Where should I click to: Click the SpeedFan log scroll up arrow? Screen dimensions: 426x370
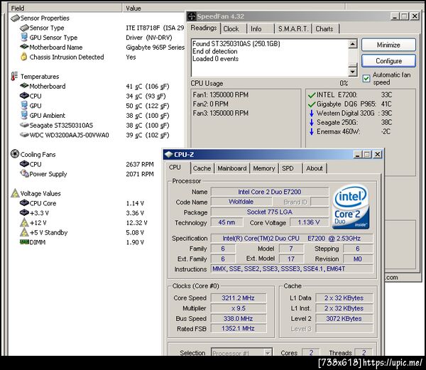352,44
